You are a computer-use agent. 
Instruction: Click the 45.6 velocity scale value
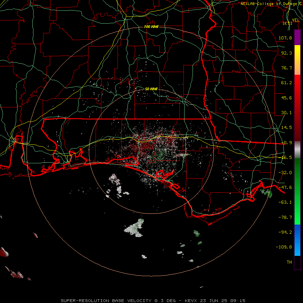[x=287, y=98]
